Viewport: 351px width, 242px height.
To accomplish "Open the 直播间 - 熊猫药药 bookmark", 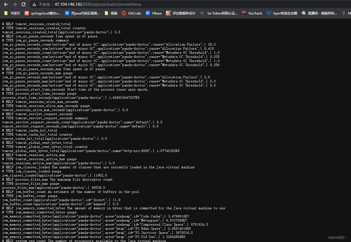I will [319, 13].
